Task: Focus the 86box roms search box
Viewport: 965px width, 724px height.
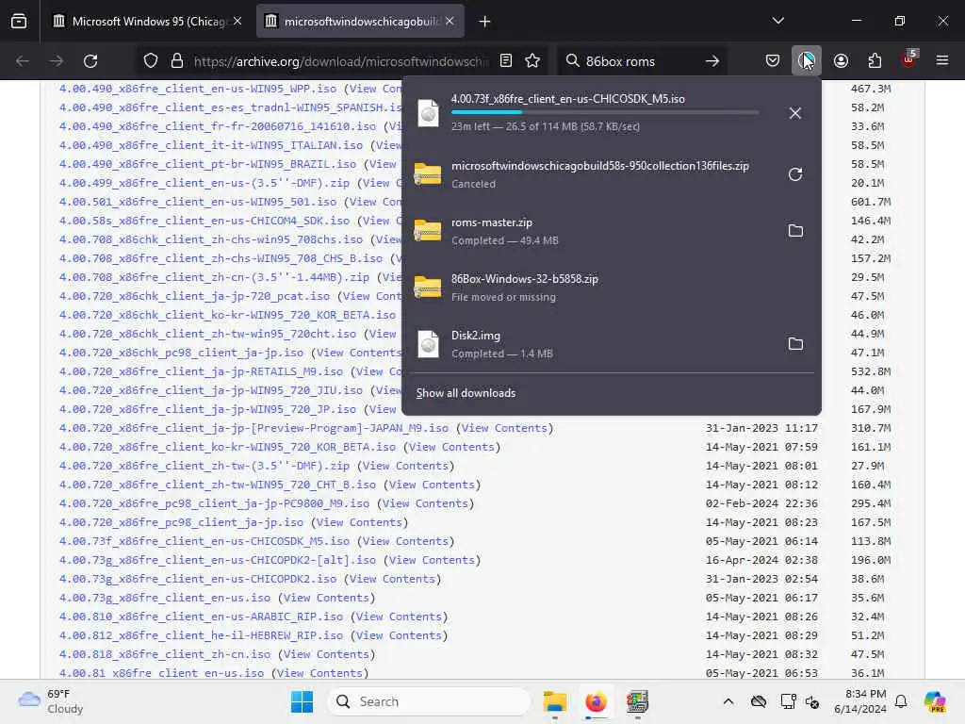Action: tap(640, 61)
